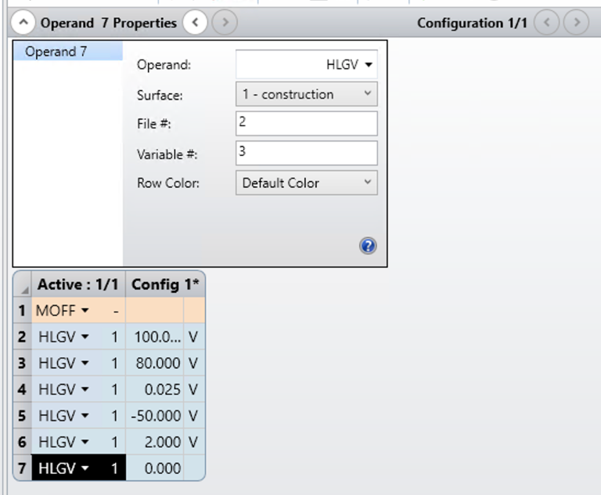Image resolution: width=601 pixels, height=495 pixels.
Task: Click the Variable # input field
Action: click(307, 153)
